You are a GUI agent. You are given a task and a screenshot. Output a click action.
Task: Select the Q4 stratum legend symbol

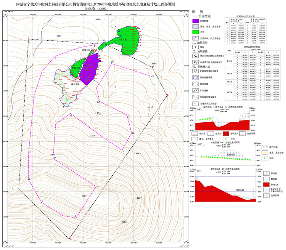click(x=196, y=56)
